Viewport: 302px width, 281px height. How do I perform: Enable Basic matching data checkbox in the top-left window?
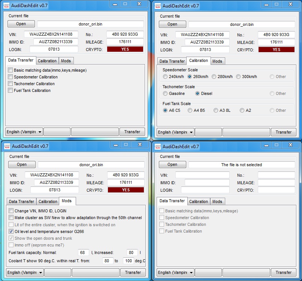coord(10,70)
